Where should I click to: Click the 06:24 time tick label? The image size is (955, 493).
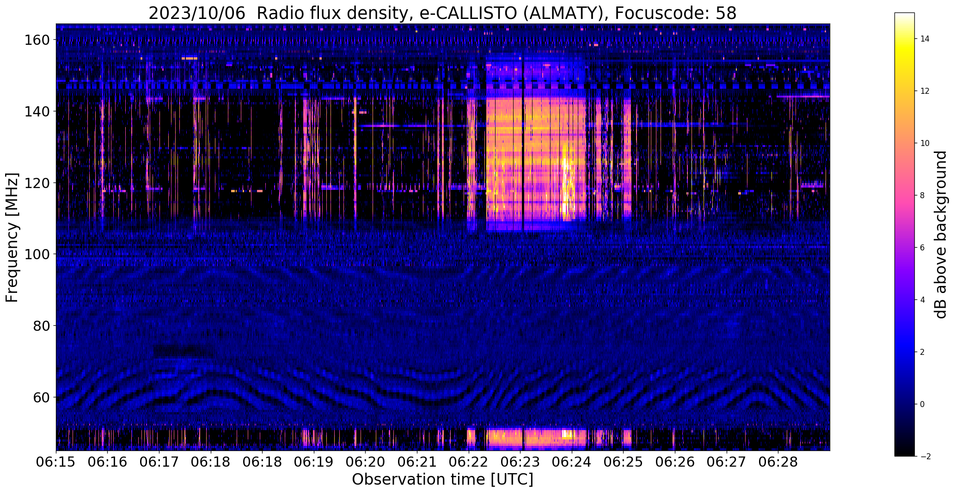572,463
